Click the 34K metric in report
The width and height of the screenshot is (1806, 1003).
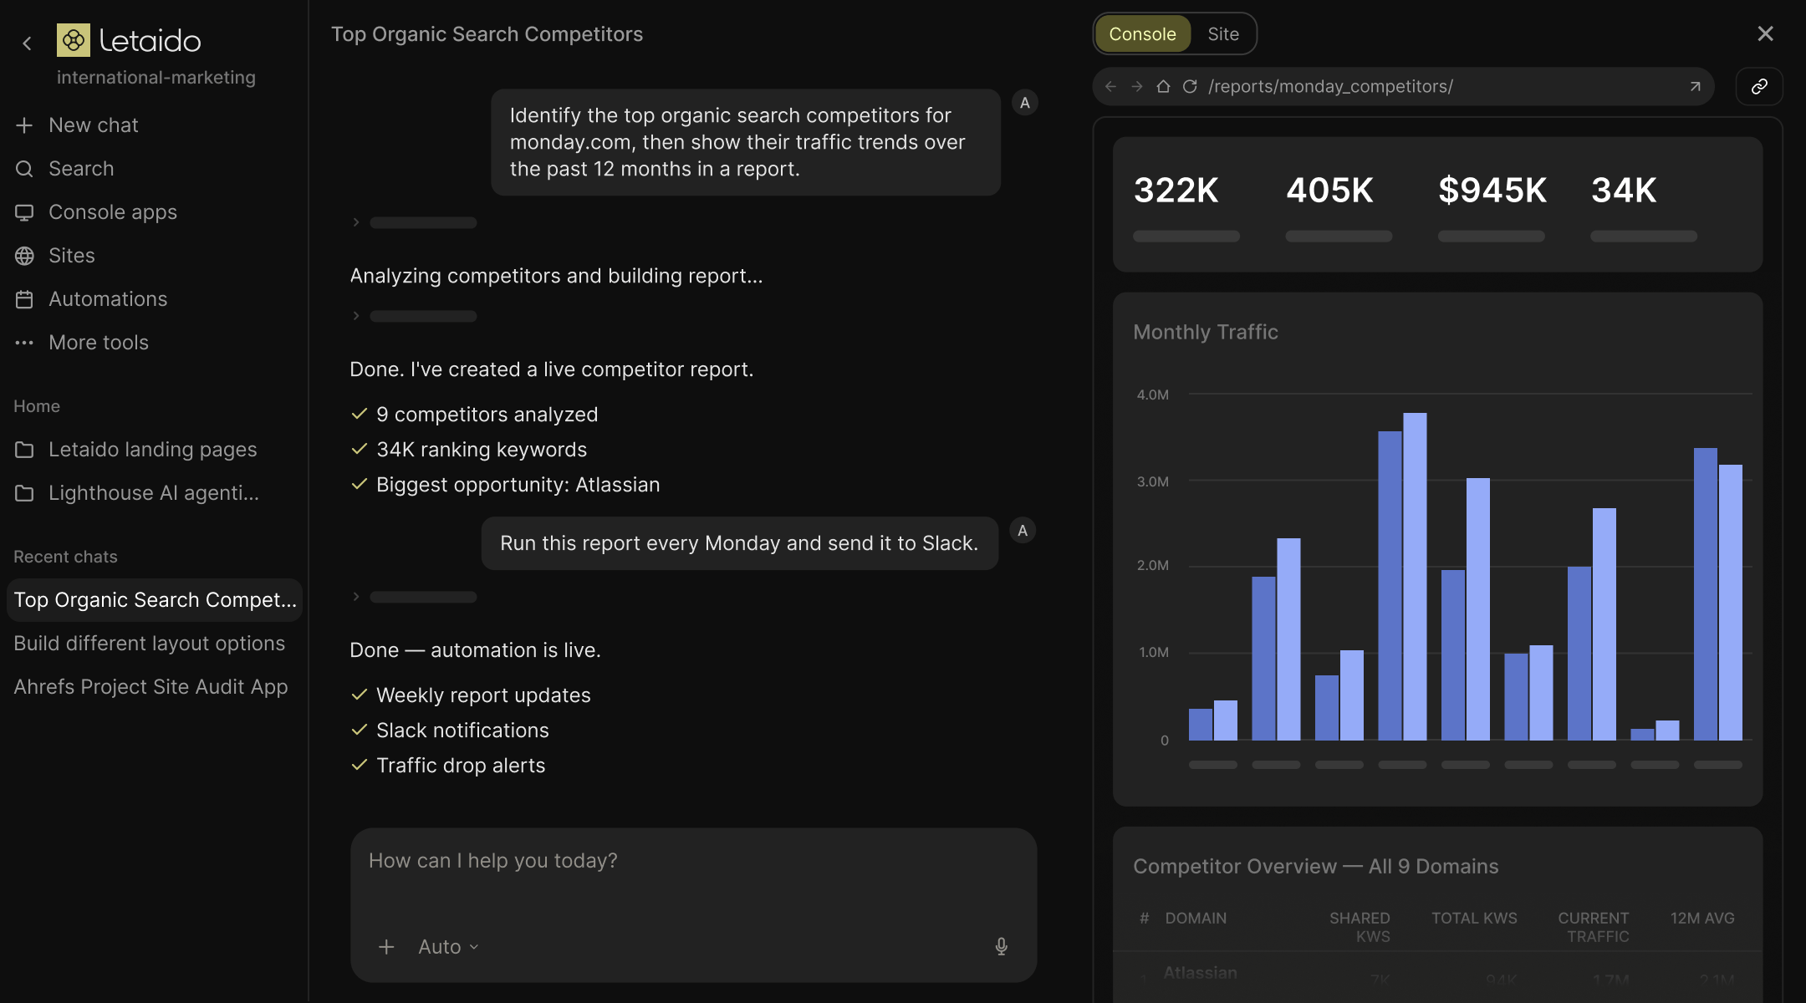(x=1624, y=190)
